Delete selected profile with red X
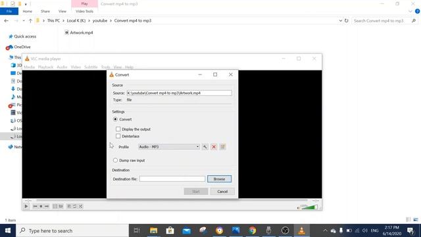 coord(214,147)
